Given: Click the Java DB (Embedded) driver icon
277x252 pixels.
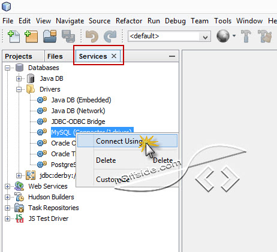Looking at the screenshot, I should click(x=42, y=99).
